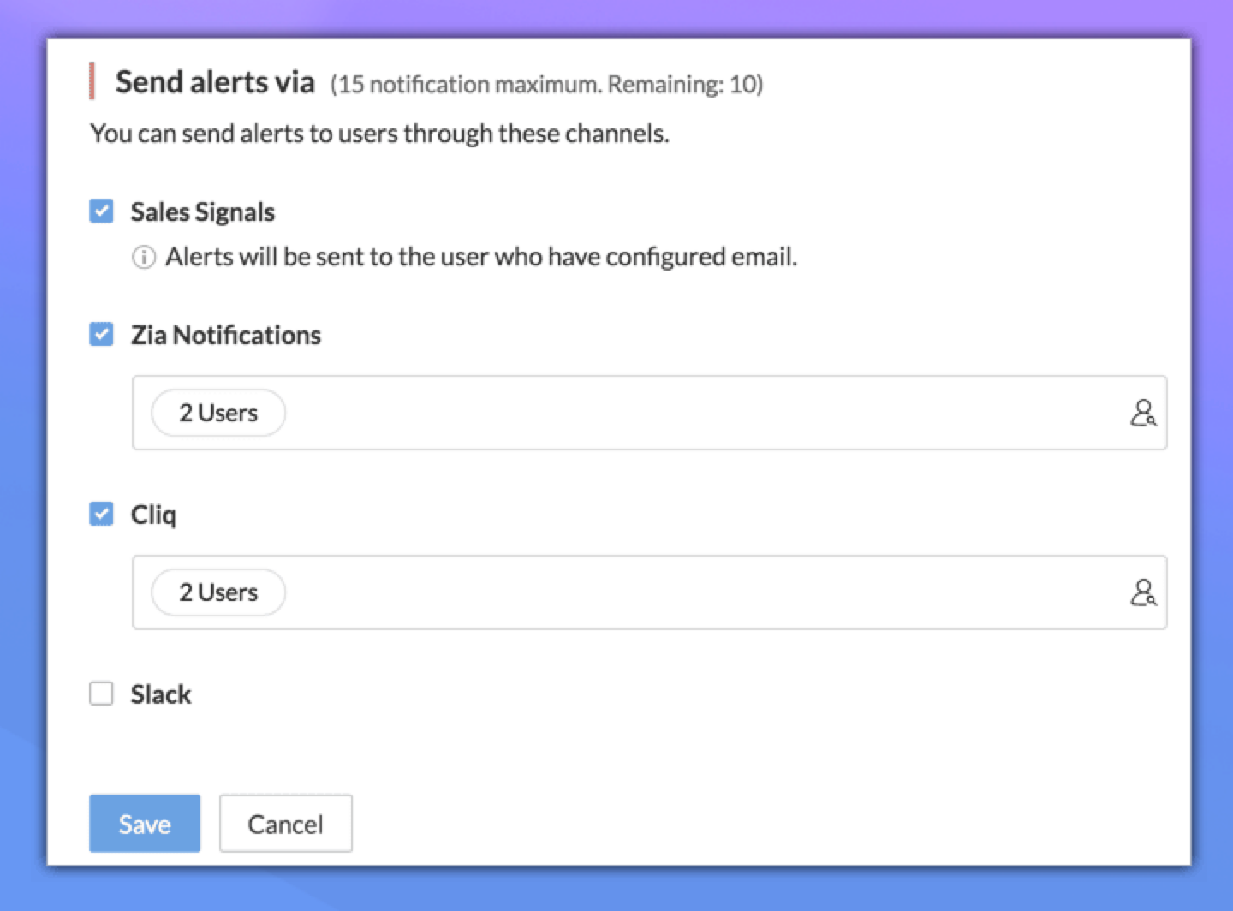1233x911 pixels.
Task: Click empty area of Zia Notifications user field
Action: coord(685,413)
